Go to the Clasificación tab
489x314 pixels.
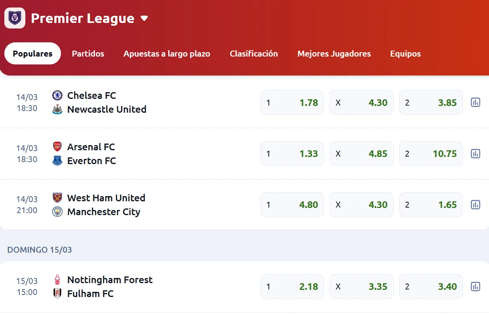click(254, 54)
